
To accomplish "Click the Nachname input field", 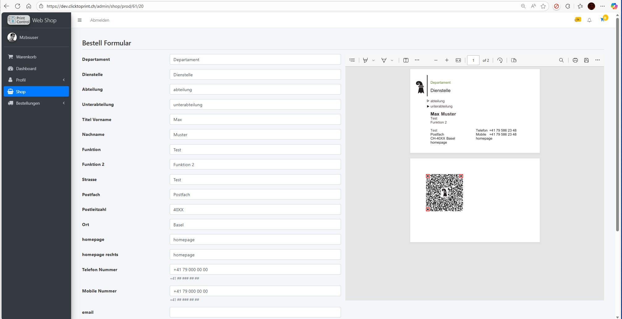I will click(255, 135).
